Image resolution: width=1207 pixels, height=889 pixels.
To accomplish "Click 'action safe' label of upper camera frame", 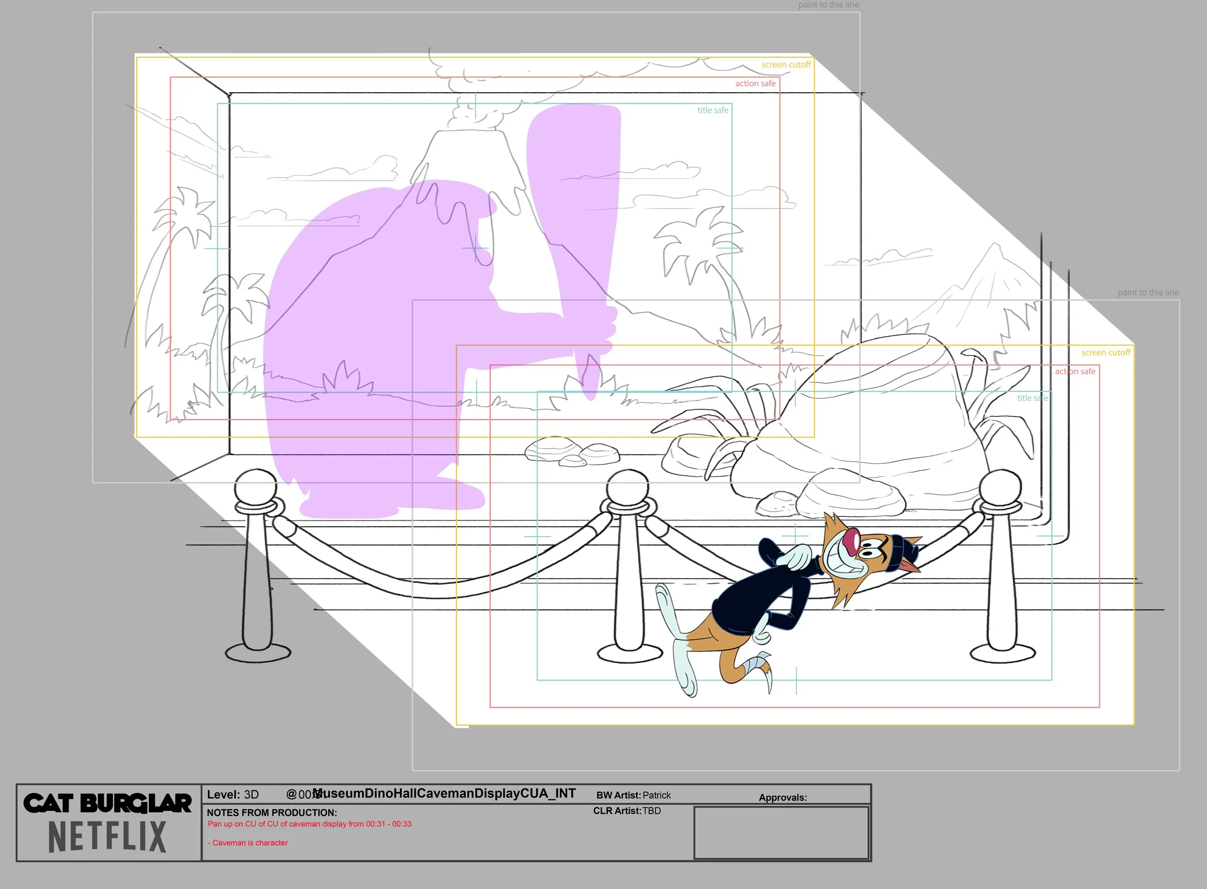I will pyautogui.click(x=755, y=83).
